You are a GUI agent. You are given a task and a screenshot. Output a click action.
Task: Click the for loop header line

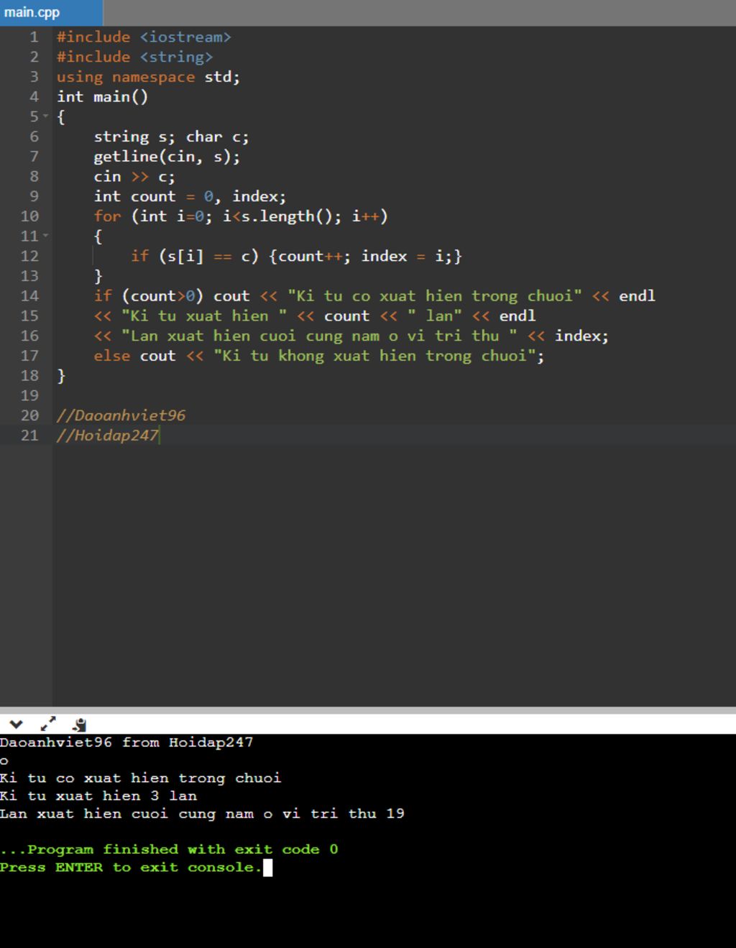click(x=240, y=216)
